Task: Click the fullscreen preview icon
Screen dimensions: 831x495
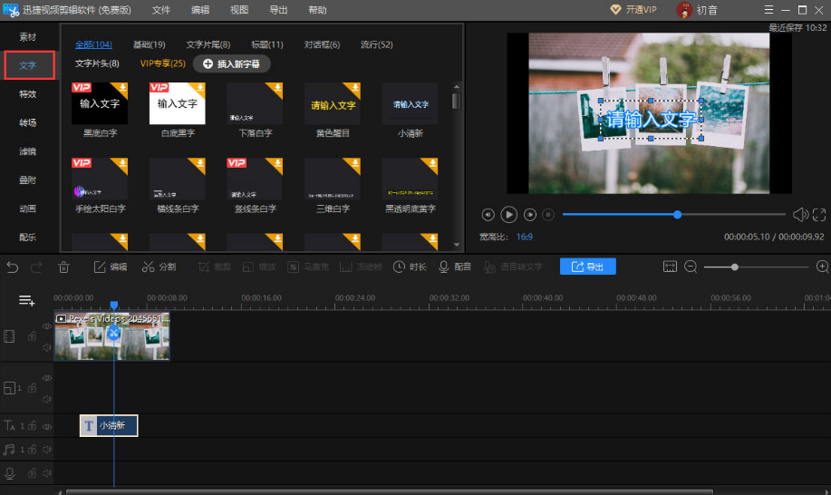Action: click(x=819, y=215)
